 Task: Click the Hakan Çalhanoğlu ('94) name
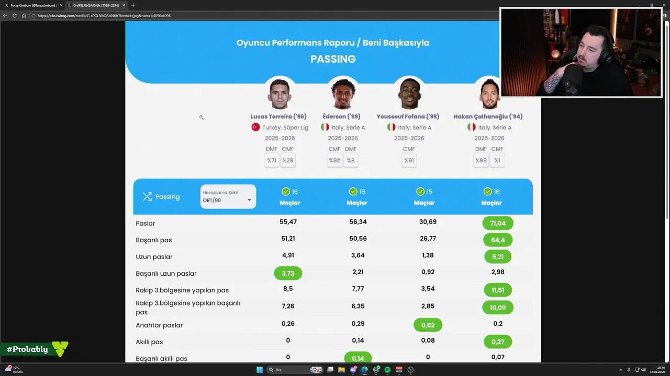click(x=488, y=116)
